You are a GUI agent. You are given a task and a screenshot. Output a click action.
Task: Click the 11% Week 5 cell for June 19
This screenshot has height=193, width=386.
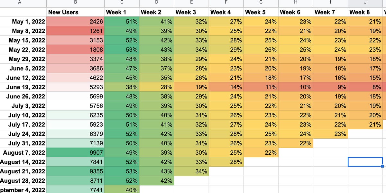point(261,87)
